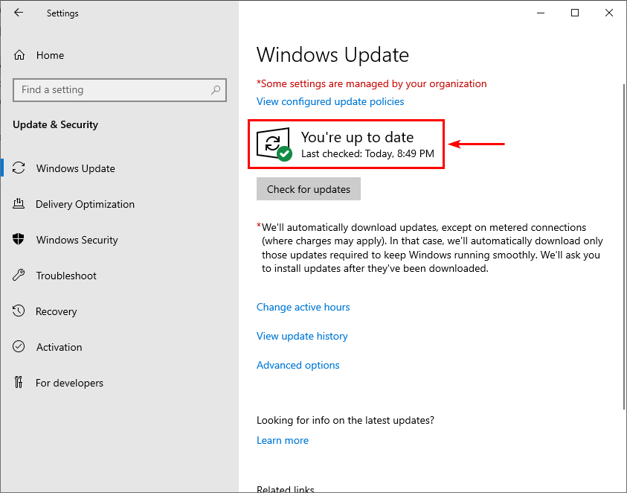Click the "Last checked: Today, 8:49 PM" text

coord(367,153)
